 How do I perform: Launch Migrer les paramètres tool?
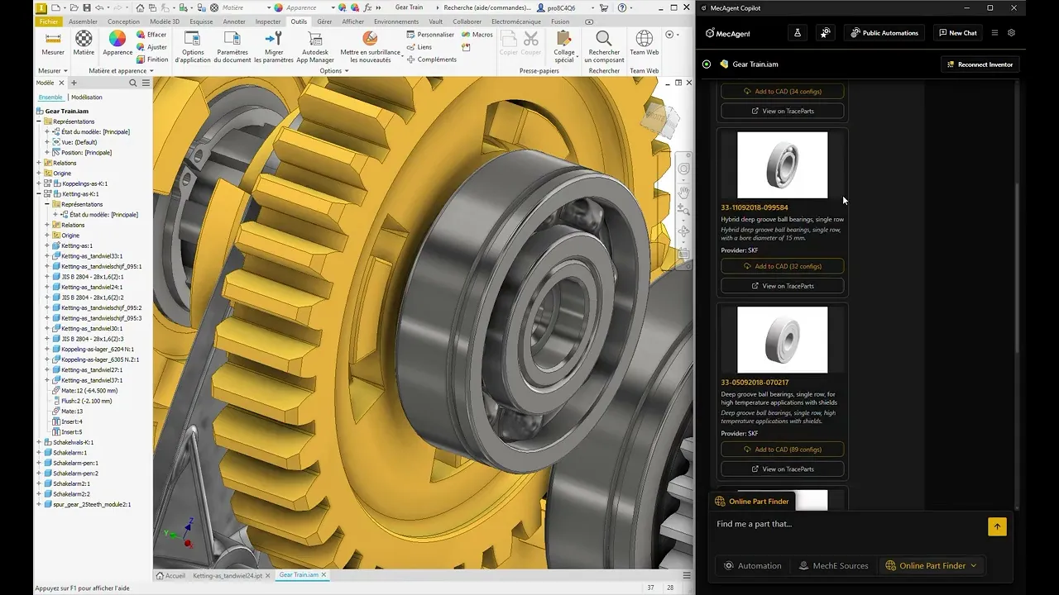pos(274,47)
